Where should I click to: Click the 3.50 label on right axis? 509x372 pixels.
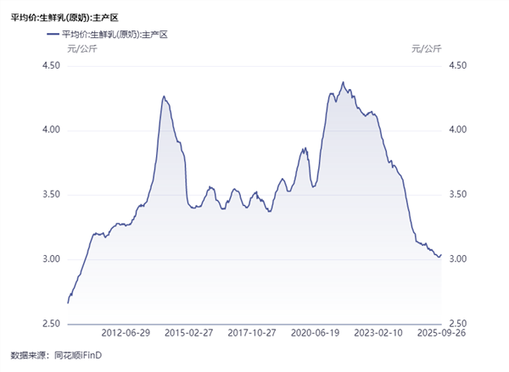pos(461,195)
